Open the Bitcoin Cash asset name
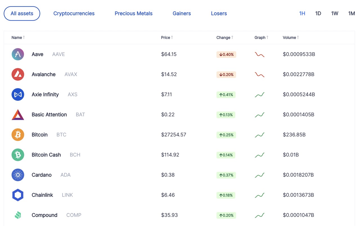Image resolution: width=360 pixels, height=226 pixels. (x=46, y=155)
